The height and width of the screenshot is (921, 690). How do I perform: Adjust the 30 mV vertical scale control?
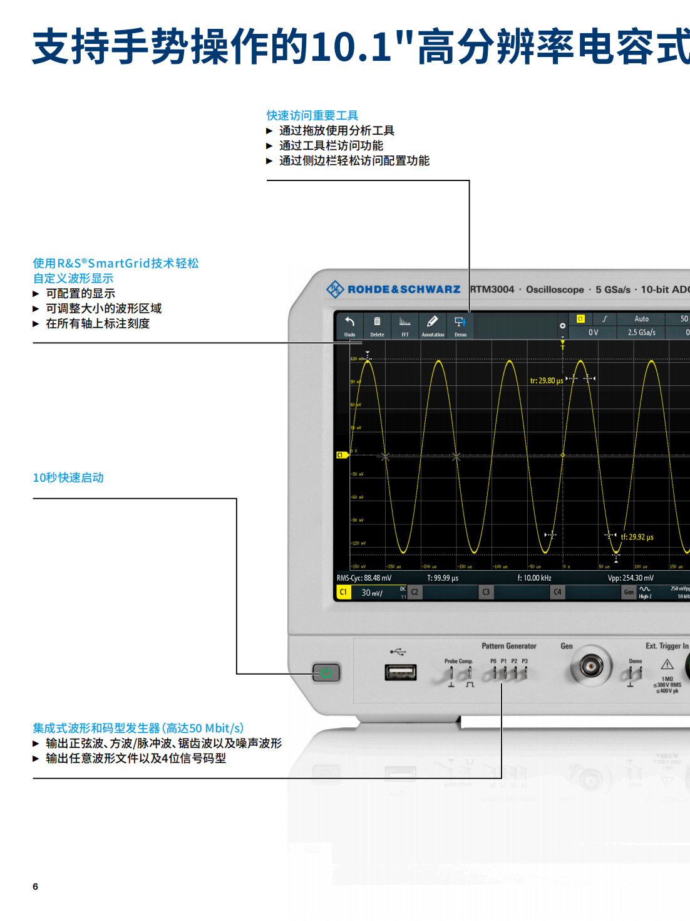(x=371, y=591)
